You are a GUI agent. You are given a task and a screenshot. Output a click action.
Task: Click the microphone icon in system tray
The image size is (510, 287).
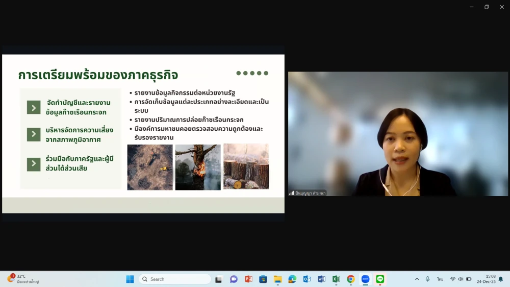coord(428,279)
